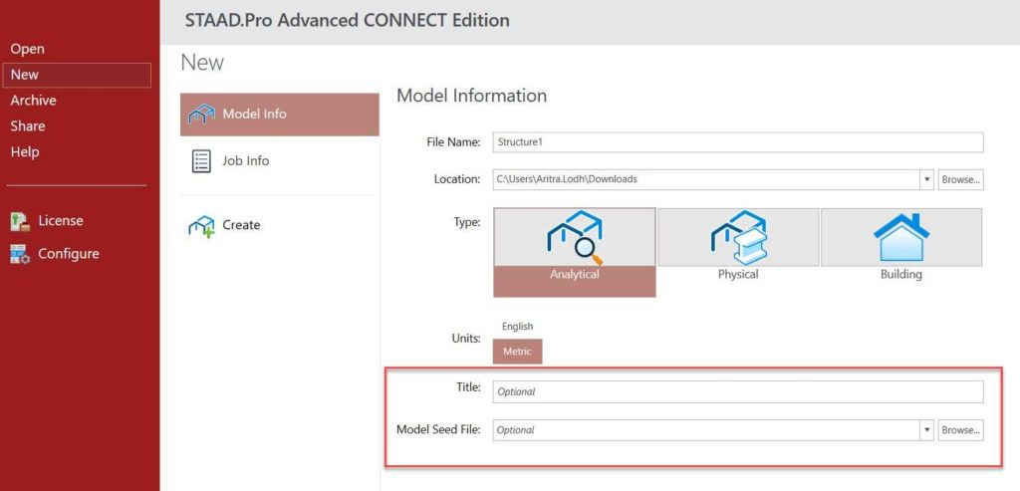
Task: Open the Share section
Action: pyautogui.click(x=27, y=126)
